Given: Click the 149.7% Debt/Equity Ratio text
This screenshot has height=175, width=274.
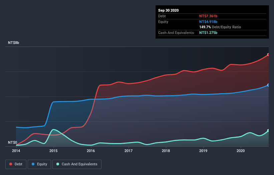Looking at the screenshot, I should pyautogui.click(x=220, y=27).
